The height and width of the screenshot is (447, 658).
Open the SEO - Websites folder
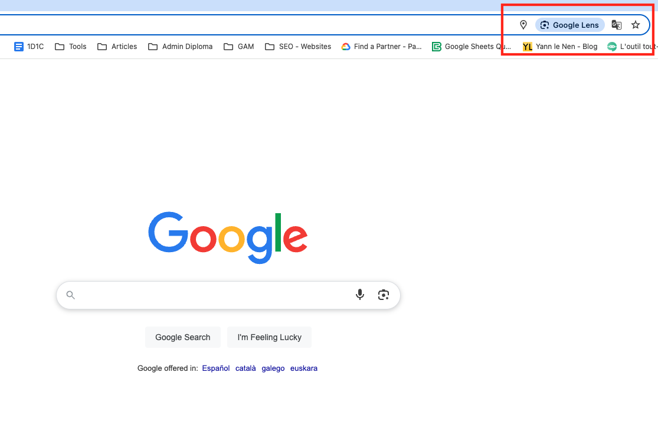tap(299, 47)
